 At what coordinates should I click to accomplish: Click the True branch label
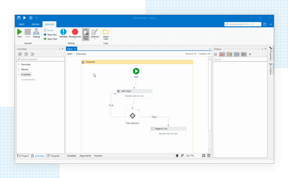(111, 105)
